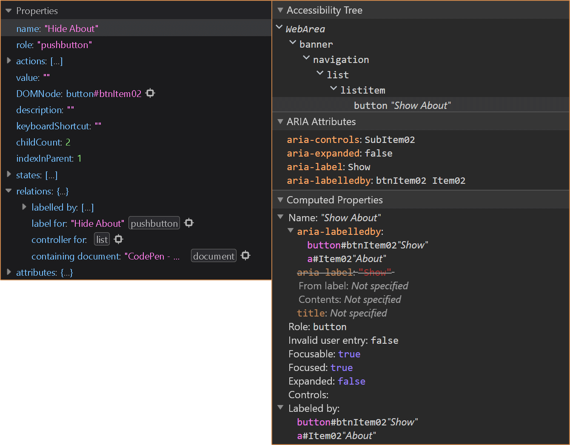Click button#btnItem02 "Show" under Labeled by
The width and height of the screenshot is (570, 445).
tap(357, 422)
